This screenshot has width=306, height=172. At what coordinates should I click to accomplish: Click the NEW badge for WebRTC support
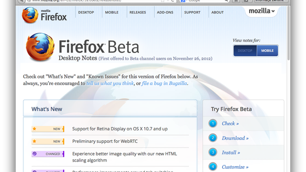point(48,141)
